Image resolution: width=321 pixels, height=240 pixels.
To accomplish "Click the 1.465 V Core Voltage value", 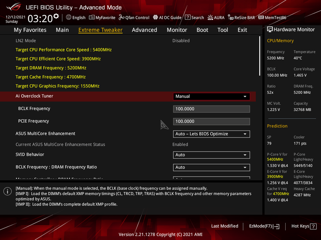I will point(300,75).
